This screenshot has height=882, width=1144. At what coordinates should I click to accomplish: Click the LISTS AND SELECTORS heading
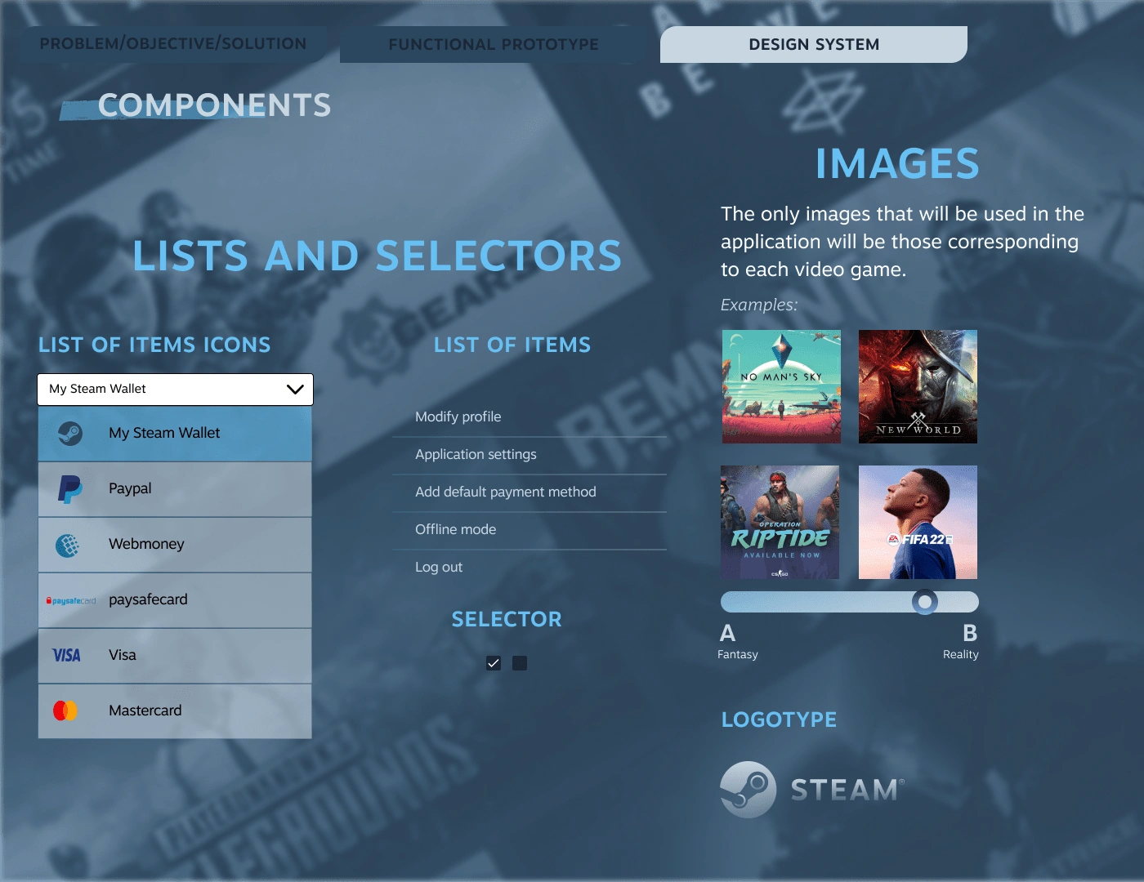378,256
